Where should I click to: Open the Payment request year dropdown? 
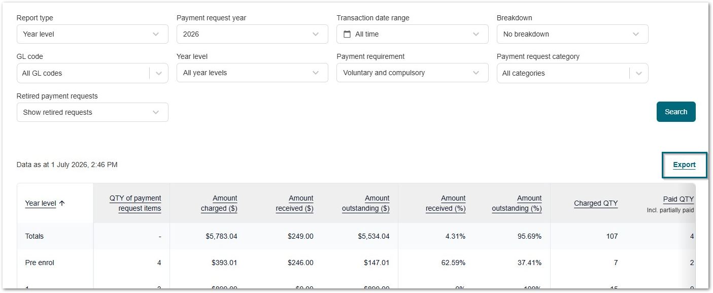[x=252, y=34]
